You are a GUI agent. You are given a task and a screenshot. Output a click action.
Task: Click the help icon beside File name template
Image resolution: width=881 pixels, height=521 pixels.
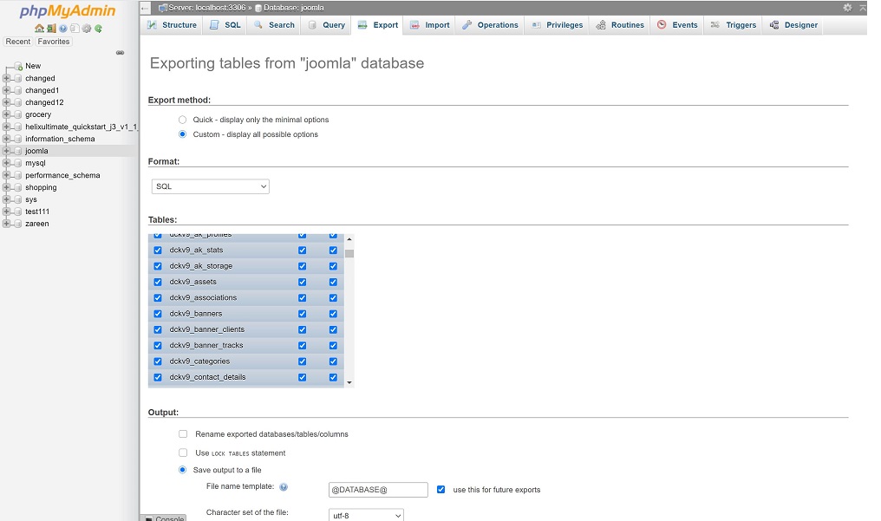pyautogui.click(x=284, y=486)
